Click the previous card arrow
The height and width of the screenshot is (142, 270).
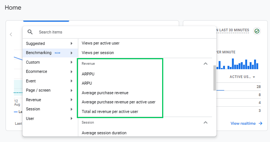(x=11, y=35)
